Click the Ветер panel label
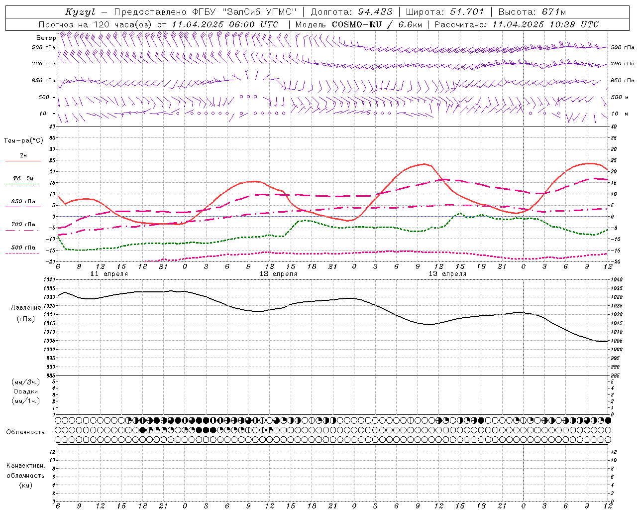This screenshot has height=510, width=637. 46,38
